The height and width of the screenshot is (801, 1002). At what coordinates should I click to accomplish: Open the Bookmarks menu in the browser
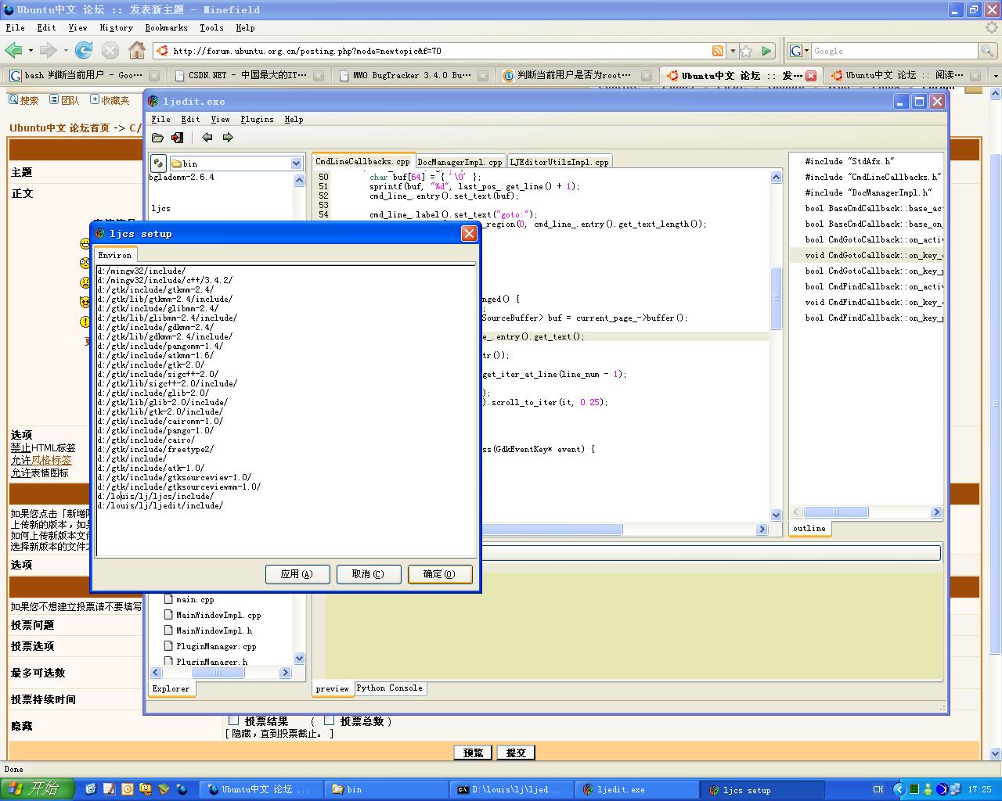click(x=166, y=27)
